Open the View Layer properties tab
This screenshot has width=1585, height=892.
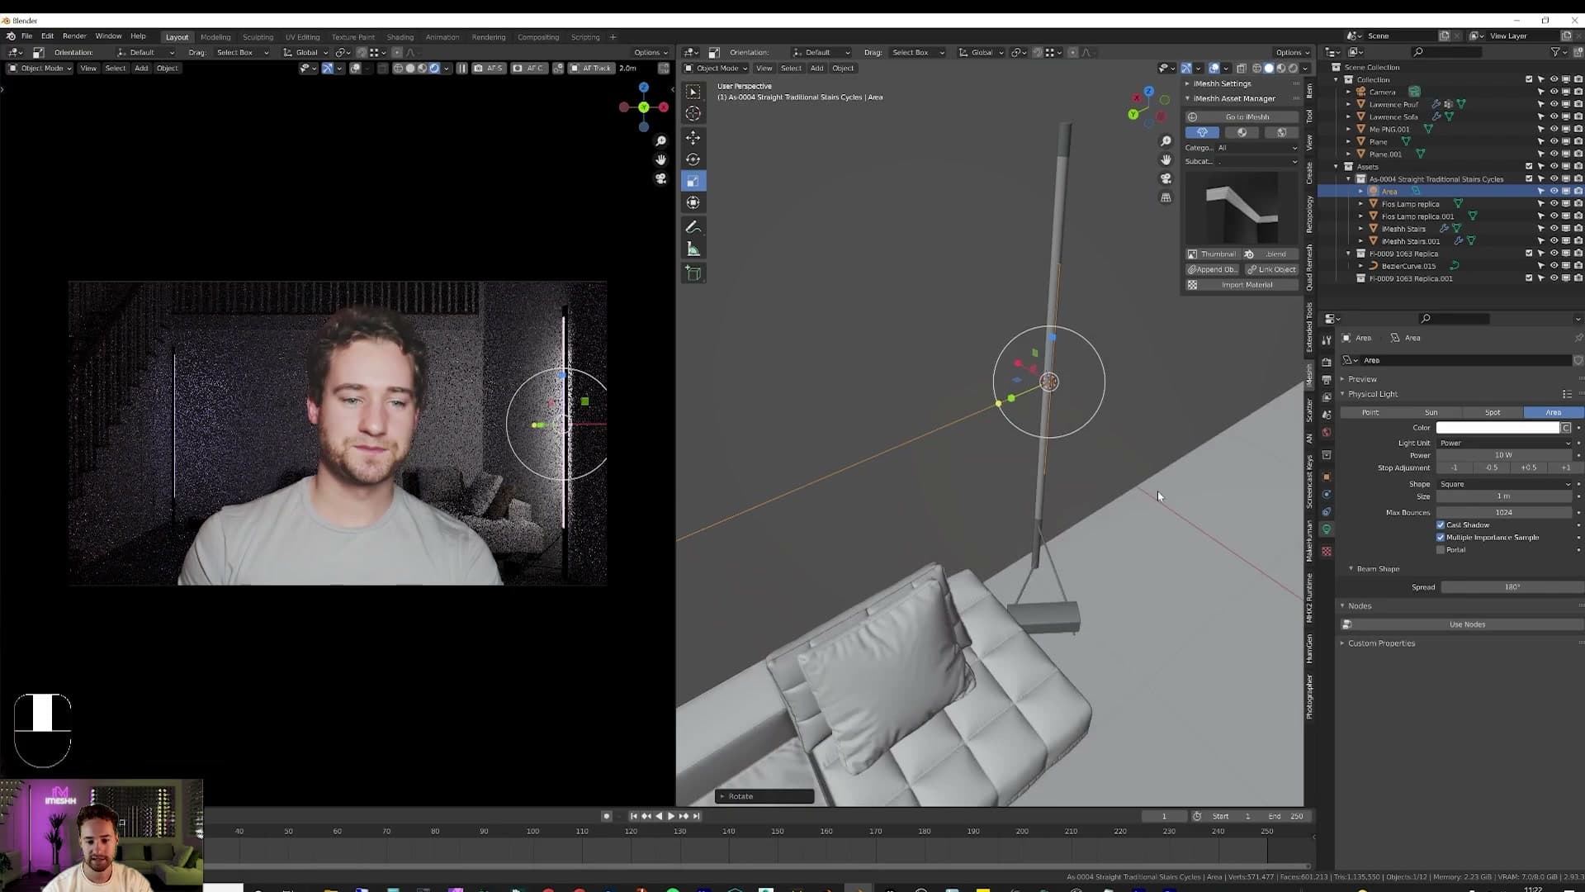click(x=1327, y=397)
